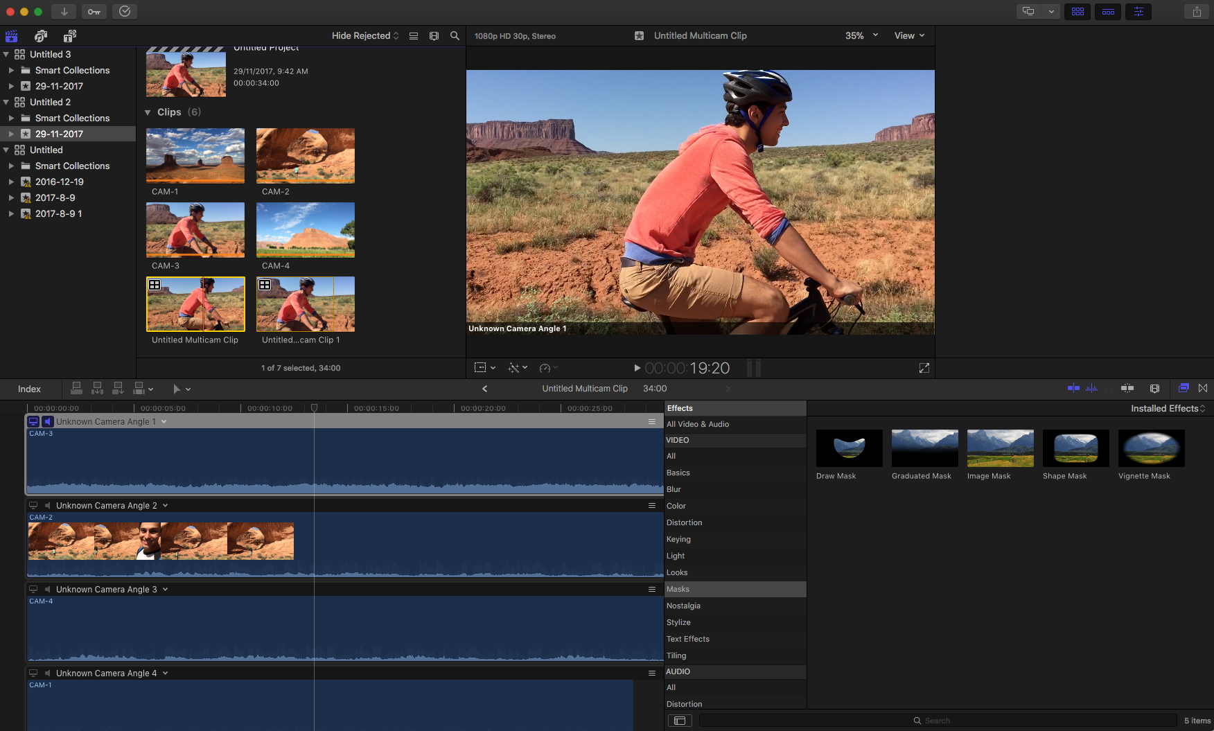
Task: Click the clip appearance filmstrip icon in timeline
Action: tap(1154, 388)
